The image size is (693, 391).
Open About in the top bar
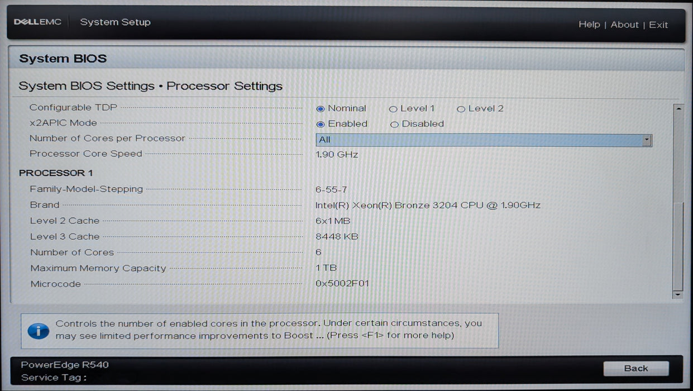point(624,25)
